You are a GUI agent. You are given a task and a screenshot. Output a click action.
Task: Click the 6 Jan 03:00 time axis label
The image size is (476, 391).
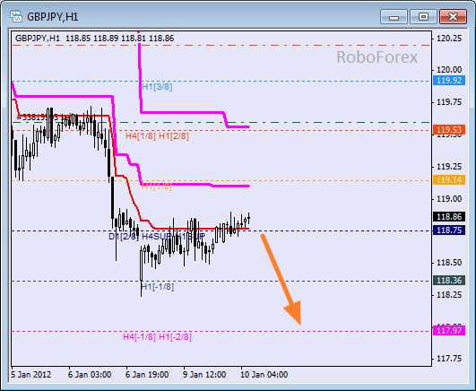(x=90, y=375)
